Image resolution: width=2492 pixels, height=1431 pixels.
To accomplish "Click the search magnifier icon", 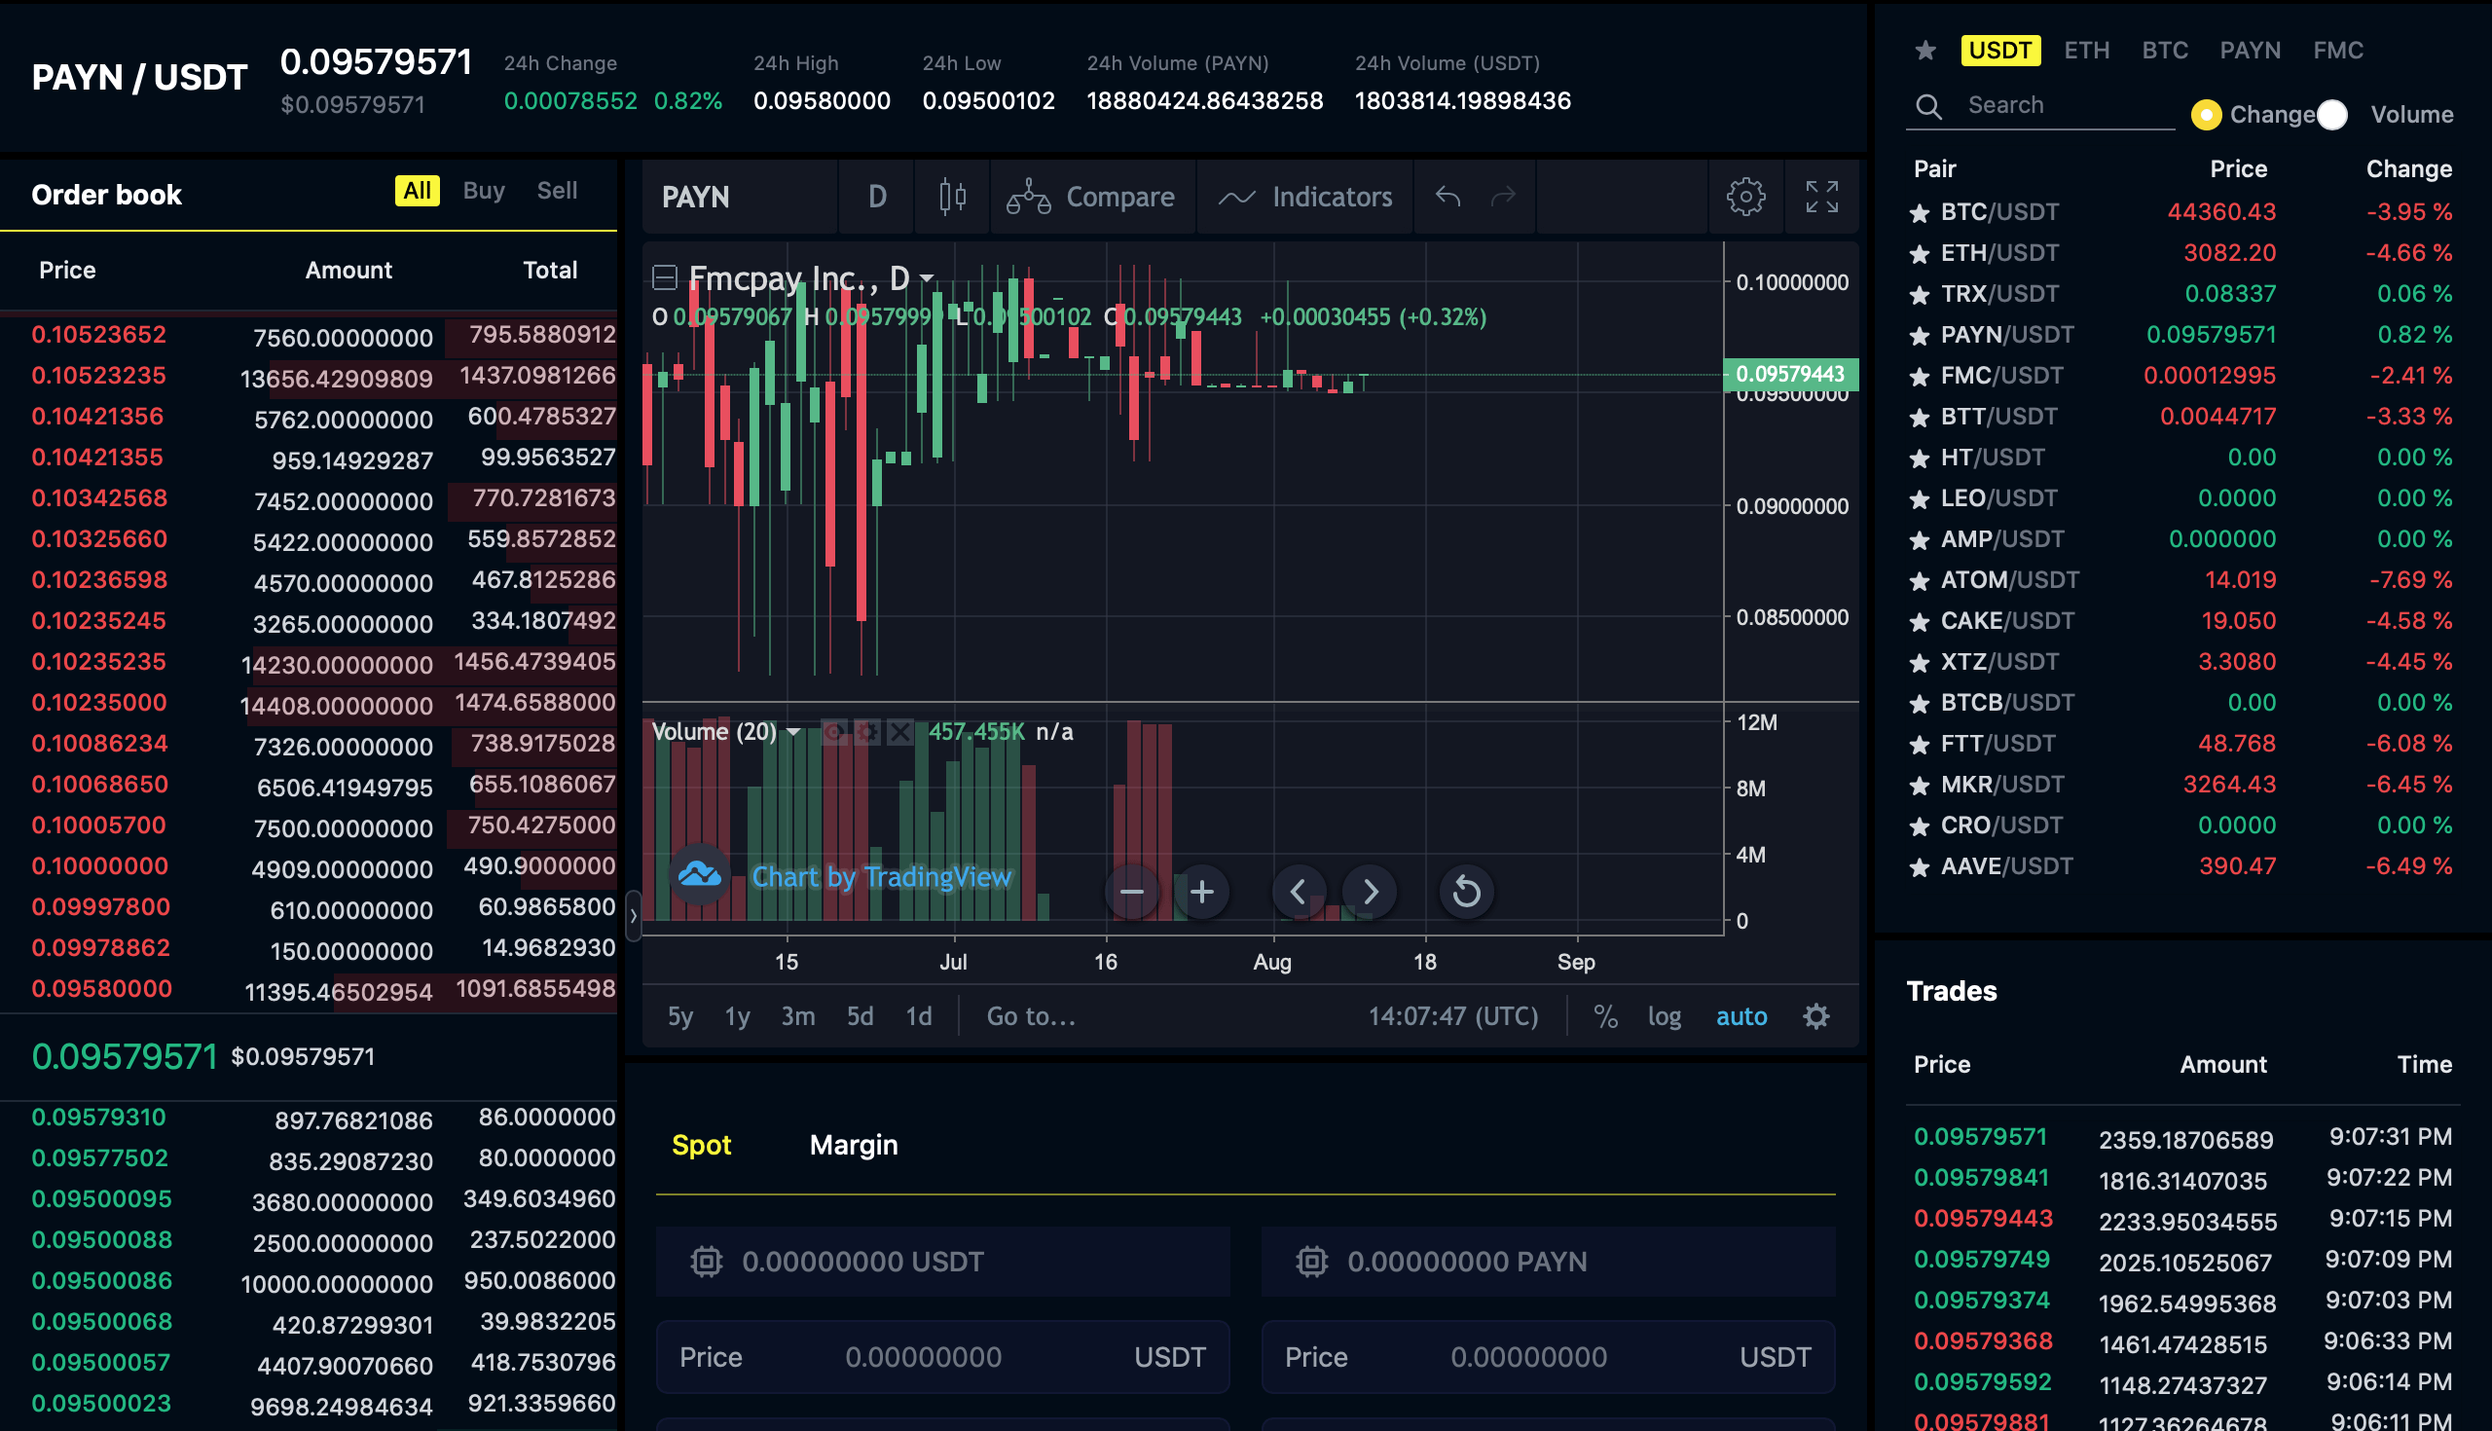I will [1929, 106].
